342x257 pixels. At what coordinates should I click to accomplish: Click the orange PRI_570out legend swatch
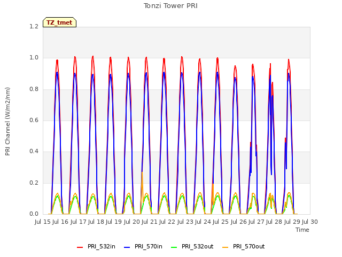click(226, 247)
